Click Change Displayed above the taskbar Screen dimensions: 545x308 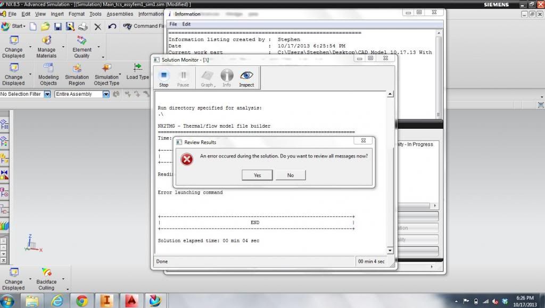coord(13,279)
